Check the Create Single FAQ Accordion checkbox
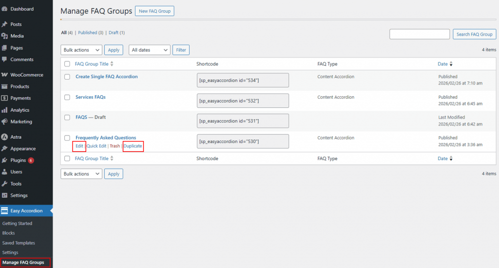499x268 pixels. 67,77
